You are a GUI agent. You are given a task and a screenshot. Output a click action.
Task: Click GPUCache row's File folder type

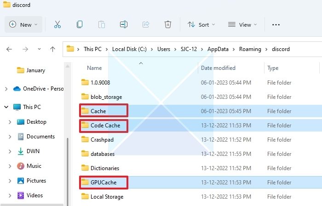coord(279,183)
